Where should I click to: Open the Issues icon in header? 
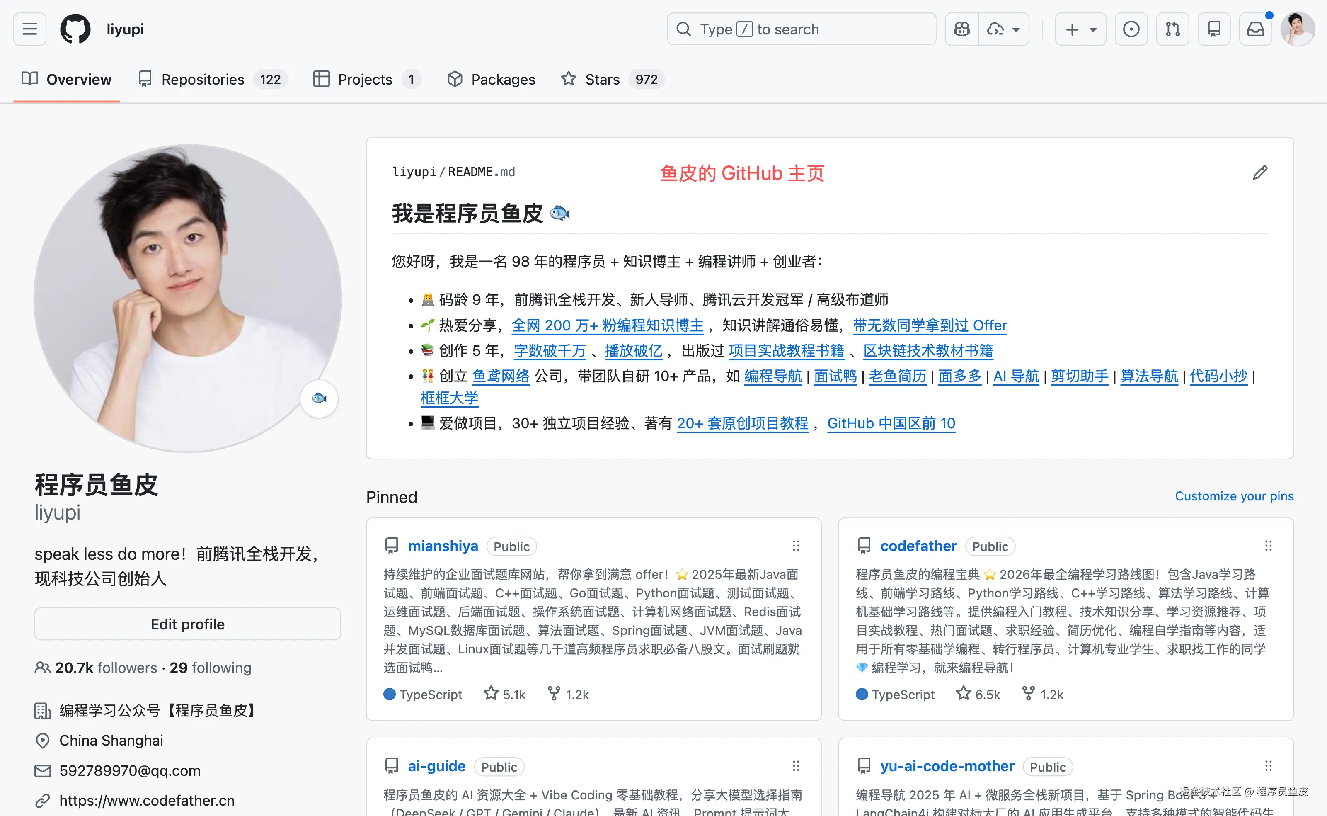click(1131, 29)
